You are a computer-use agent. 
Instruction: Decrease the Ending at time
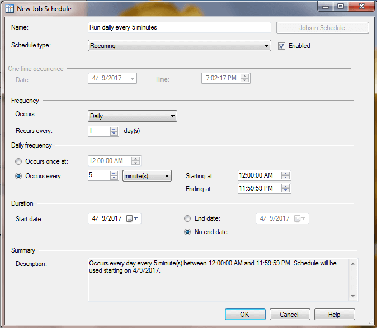(285, 191)
